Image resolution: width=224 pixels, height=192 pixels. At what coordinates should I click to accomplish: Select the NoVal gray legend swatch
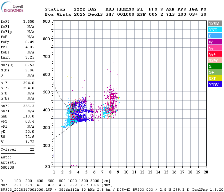pyautogui.click(x=215, y=24)
